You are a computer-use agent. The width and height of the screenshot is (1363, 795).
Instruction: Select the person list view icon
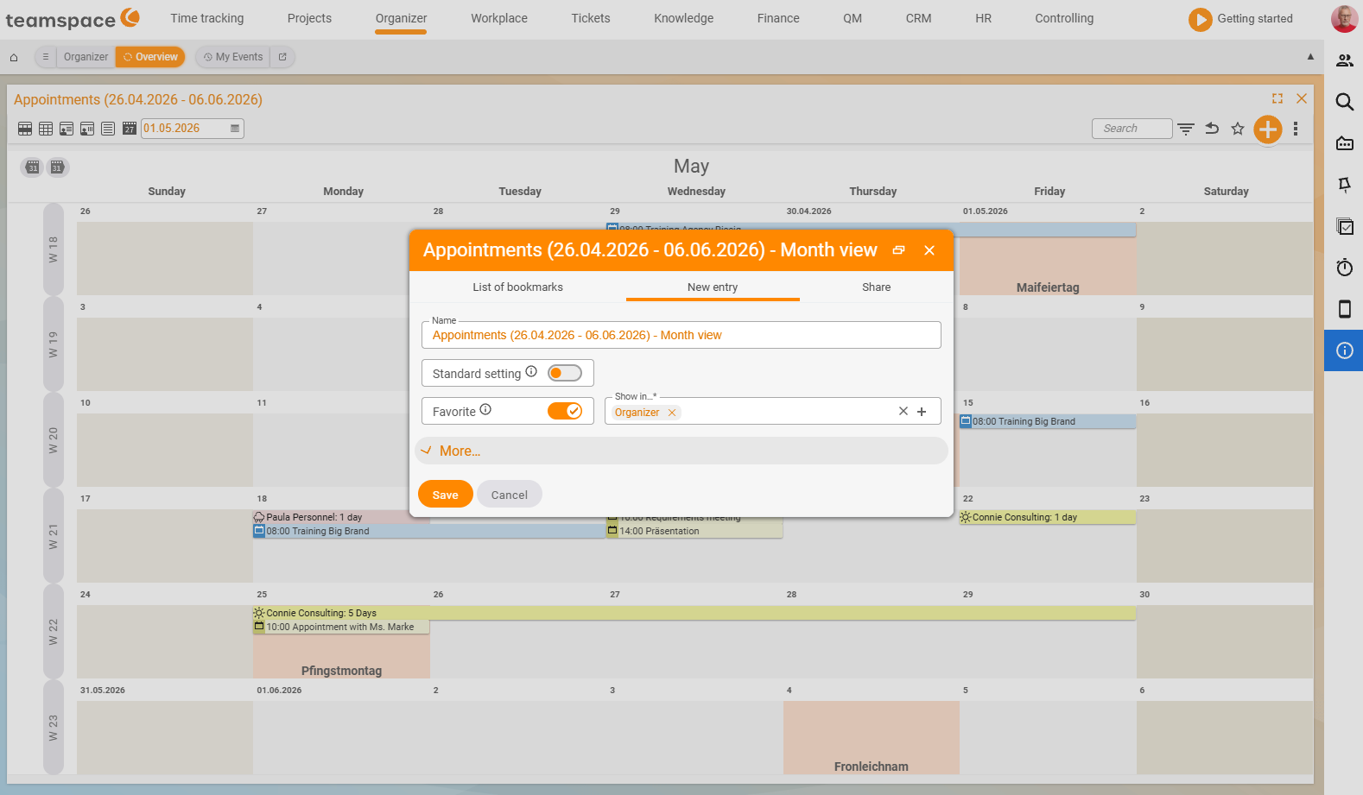click(x=67, y=129)
